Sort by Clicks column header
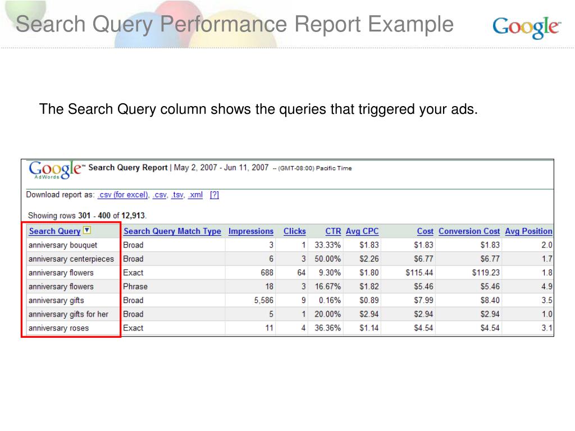The image size is (575, 431). (294, 231)
